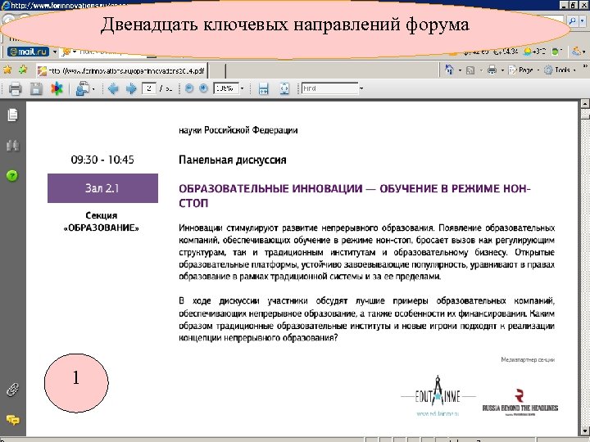Open the Collaborate tool in the PDF toolbar

pyautogui.click(x=83, y=88)
